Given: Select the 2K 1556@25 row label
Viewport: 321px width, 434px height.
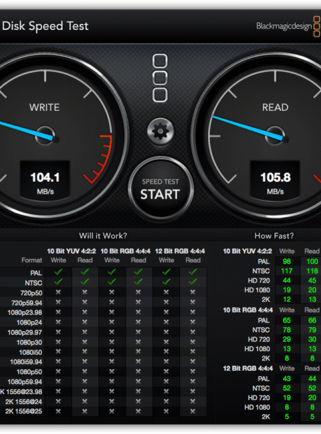Looking at the screenshot, I should coord(23,411).
